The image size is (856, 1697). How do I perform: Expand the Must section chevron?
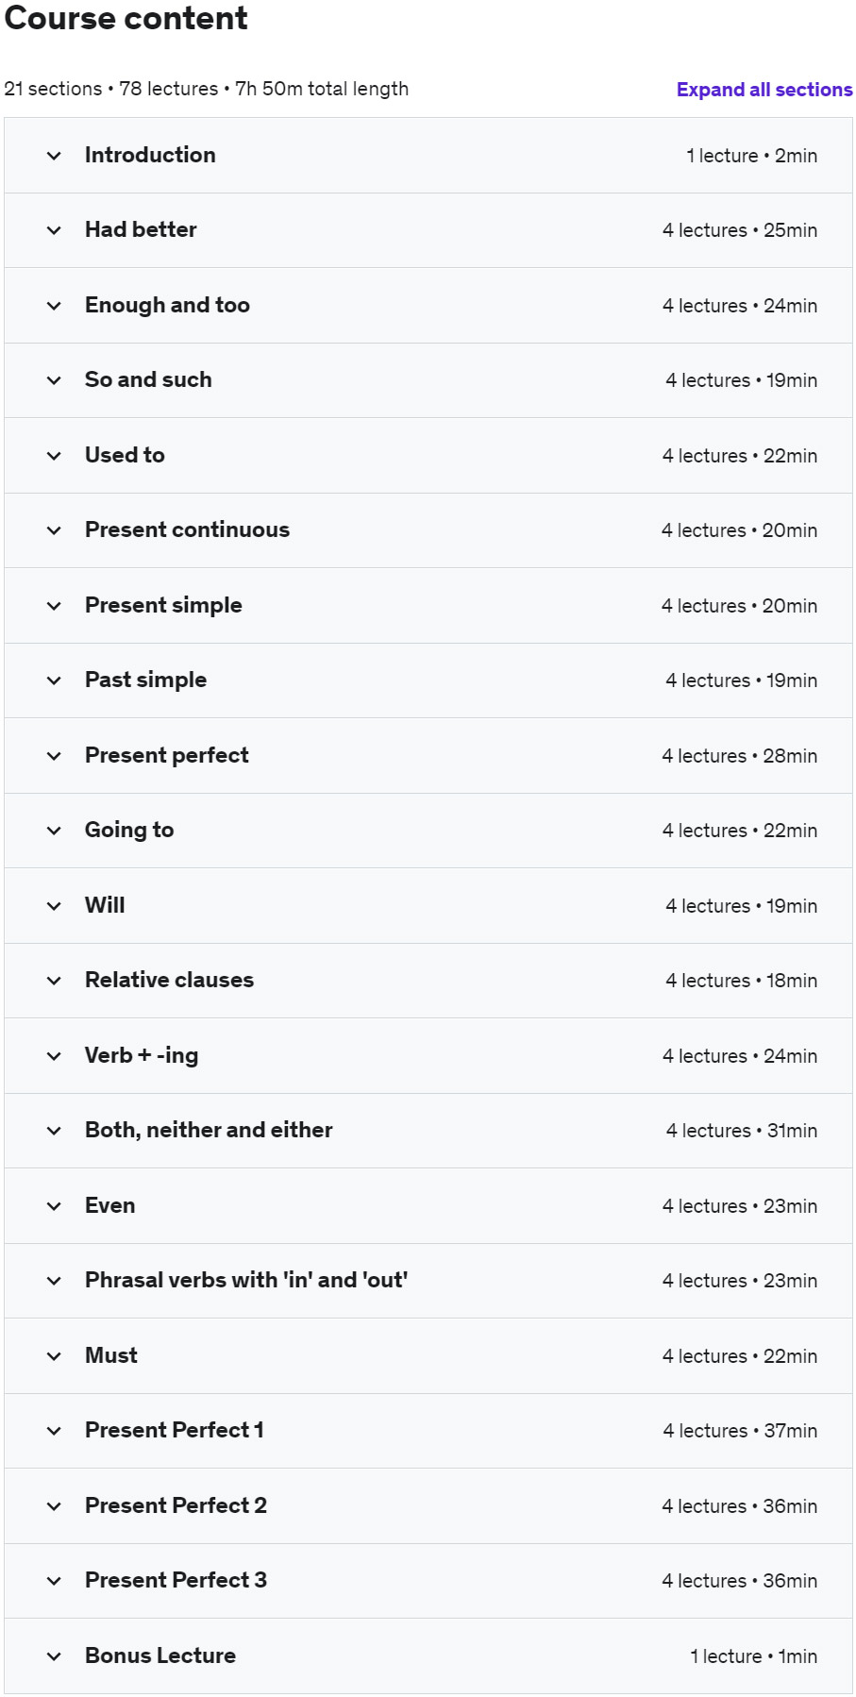coord(54,1356)
